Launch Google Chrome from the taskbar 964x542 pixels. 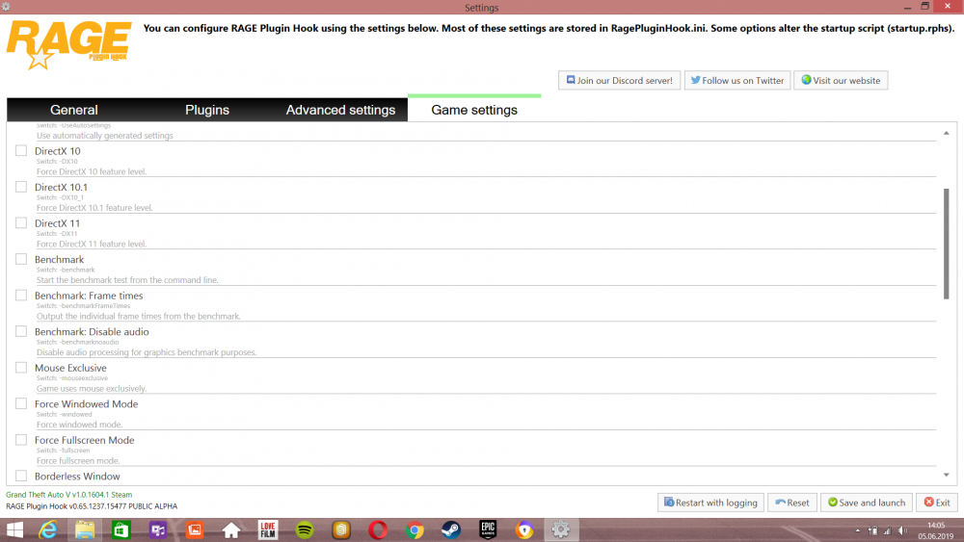point(415,529)
